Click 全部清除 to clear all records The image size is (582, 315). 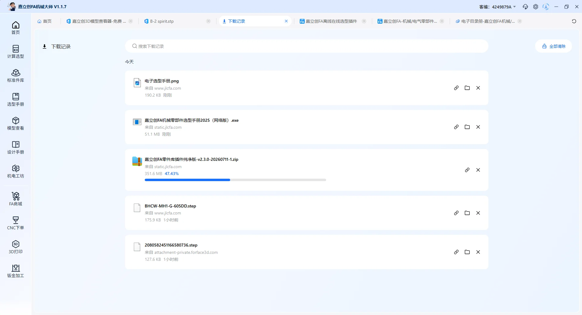pyautogui.click(x=554, y=46)
